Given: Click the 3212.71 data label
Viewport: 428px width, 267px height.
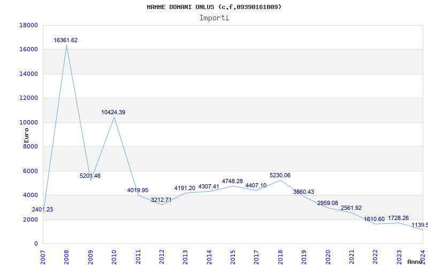Looking at the screenshot, I should pyautogui.click(x=161, y=200).
